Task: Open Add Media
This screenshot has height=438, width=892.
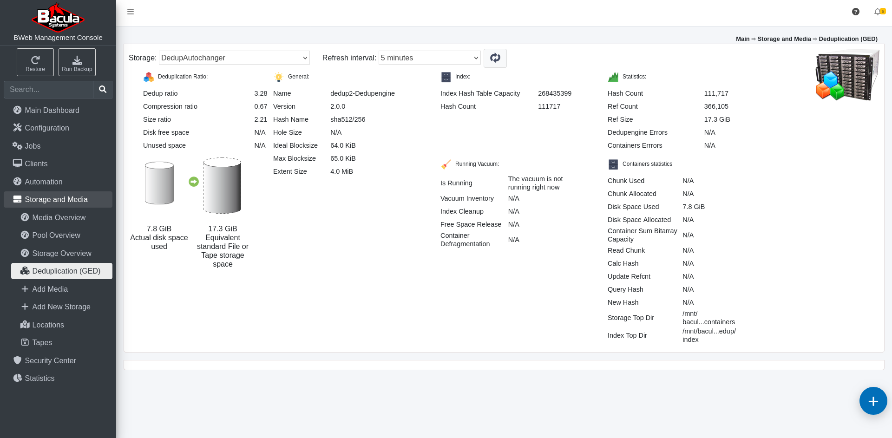Action: click(x=62, y=289)
